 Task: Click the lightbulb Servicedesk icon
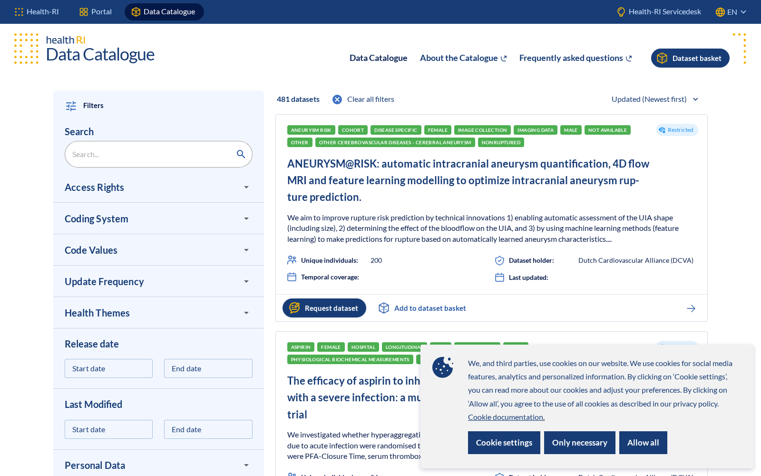(621, 12)
